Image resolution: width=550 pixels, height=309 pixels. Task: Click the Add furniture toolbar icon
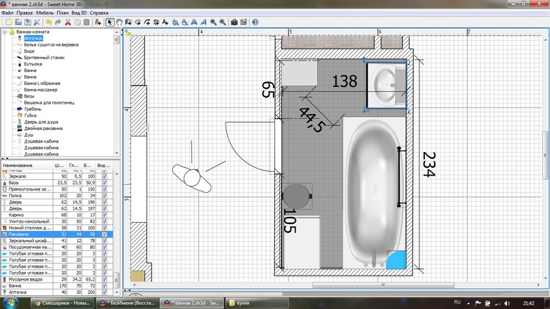coord(97,22)
